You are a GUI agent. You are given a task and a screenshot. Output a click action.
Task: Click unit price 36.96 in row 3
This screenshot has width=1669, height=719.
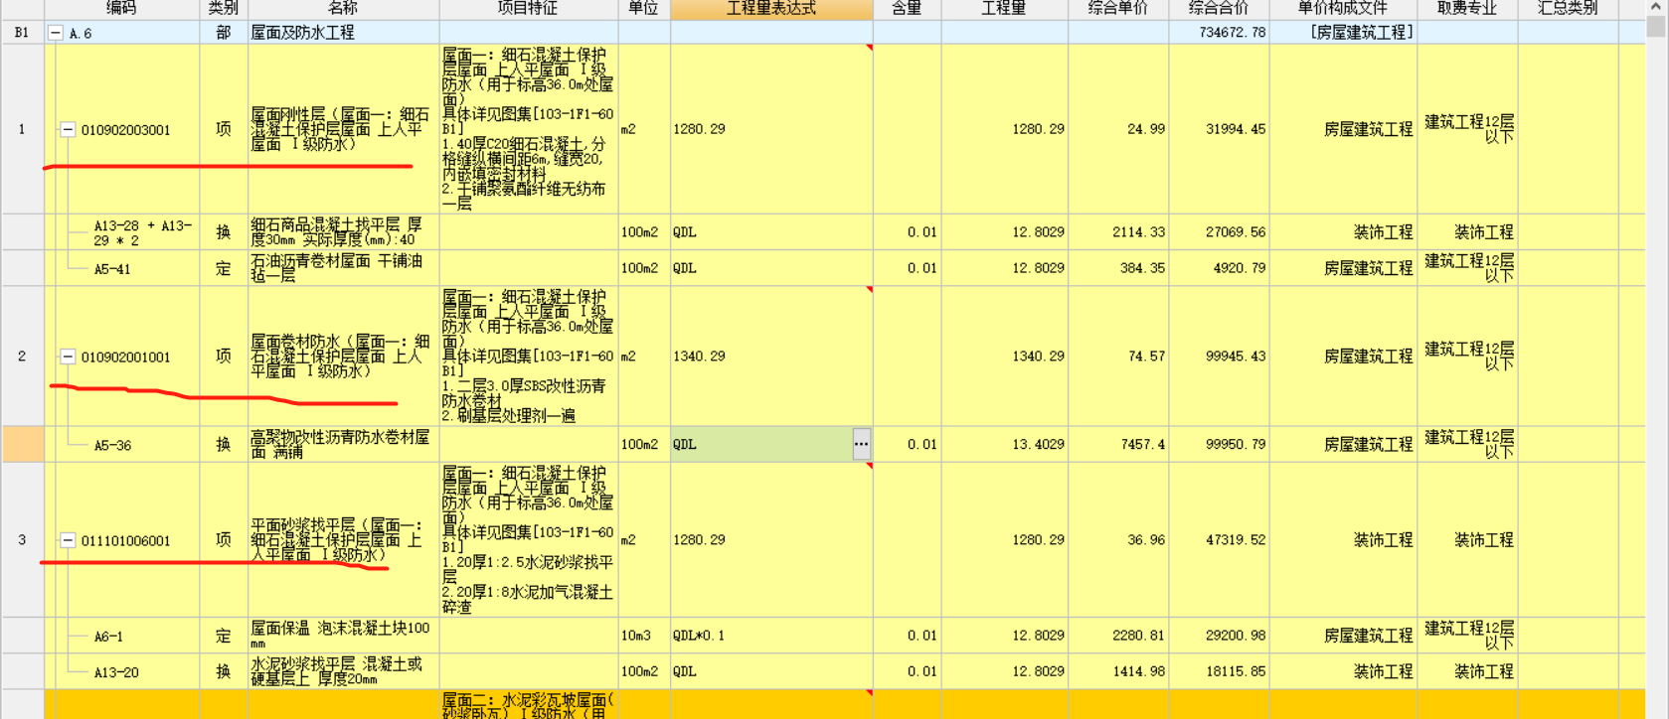point(1117,540)
